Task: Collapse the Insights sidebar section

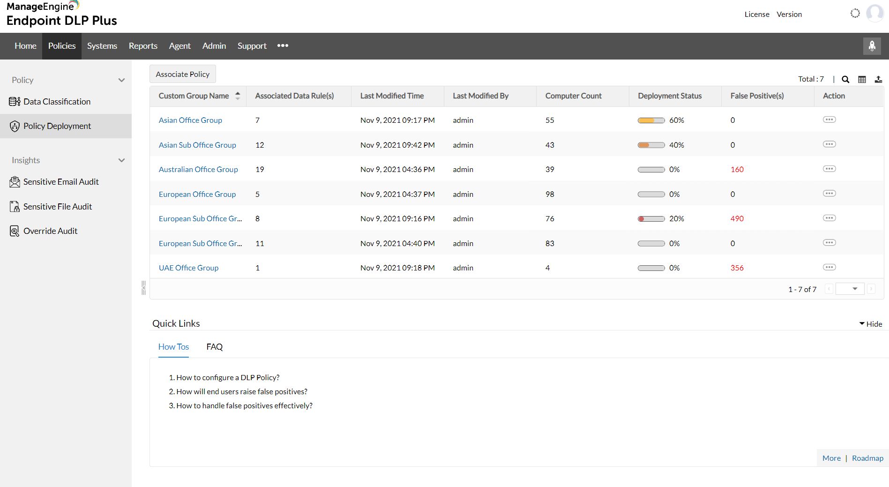Action: (x=121, y=160)
